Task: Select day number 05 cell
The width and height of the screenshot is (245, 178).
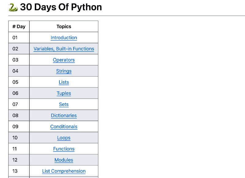Action: click(x=19, y=82)
